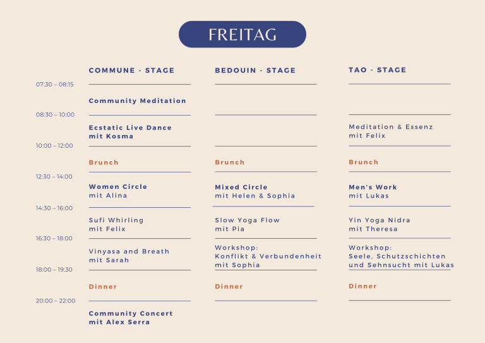Select the BEDOUIN - STAGE column heading

255,71
